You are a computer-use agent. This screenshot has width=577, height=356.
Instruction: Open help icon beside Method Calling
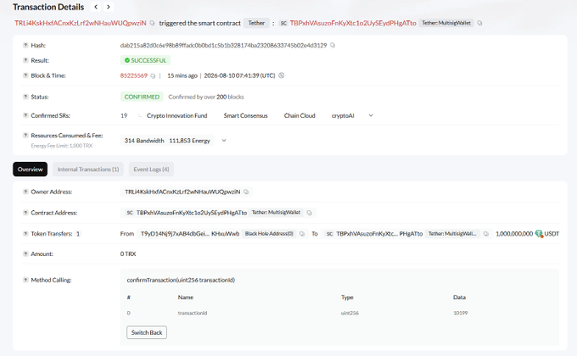click(x=25, y=280)
